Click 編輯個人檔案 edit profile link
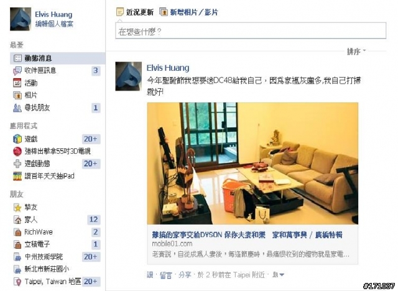Image resolution: width=398 pixels, height=291 pixels. coord(54,24)
